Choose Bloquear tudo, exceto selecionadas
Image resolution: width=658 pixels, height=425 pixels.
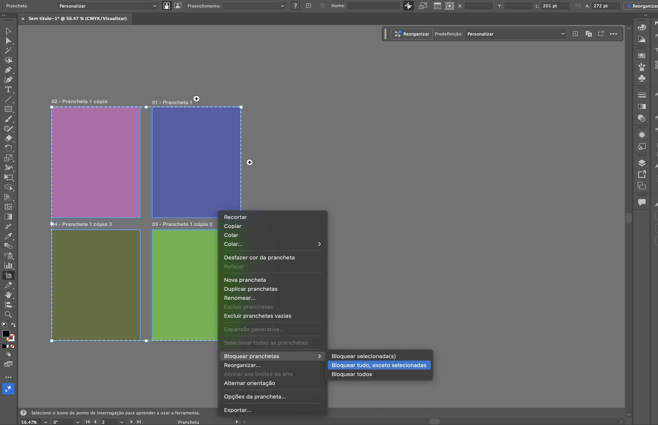(x=379, y=365)
